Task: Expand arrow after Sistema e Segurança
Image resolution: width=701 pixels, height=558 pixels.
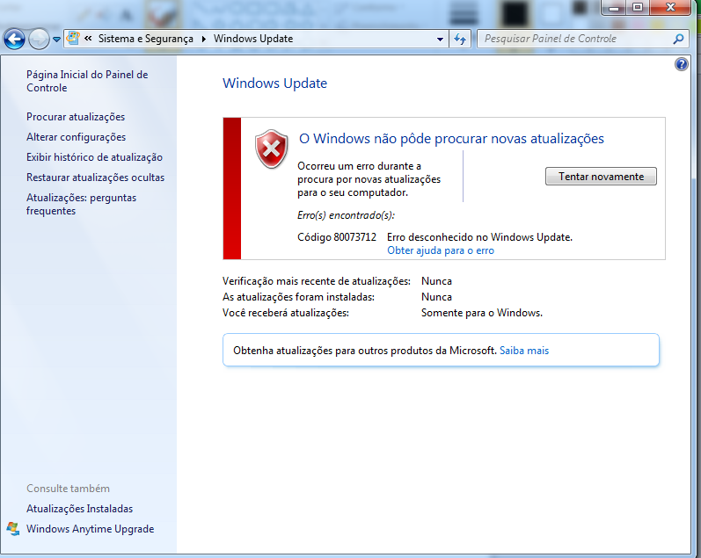Action: tap(204, 39)
